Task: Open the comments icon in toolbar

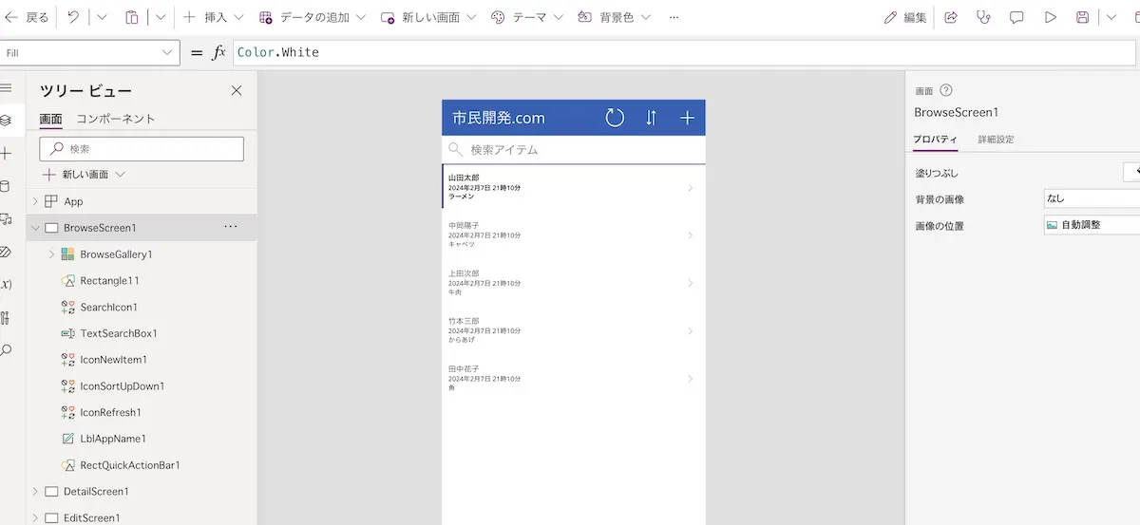Action: click(1016, 17)
